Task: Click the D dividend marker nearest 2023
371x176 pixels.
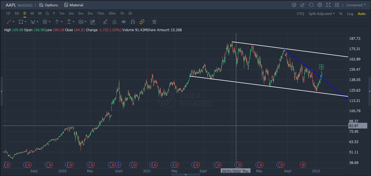Action: click(x=303, y=165)
